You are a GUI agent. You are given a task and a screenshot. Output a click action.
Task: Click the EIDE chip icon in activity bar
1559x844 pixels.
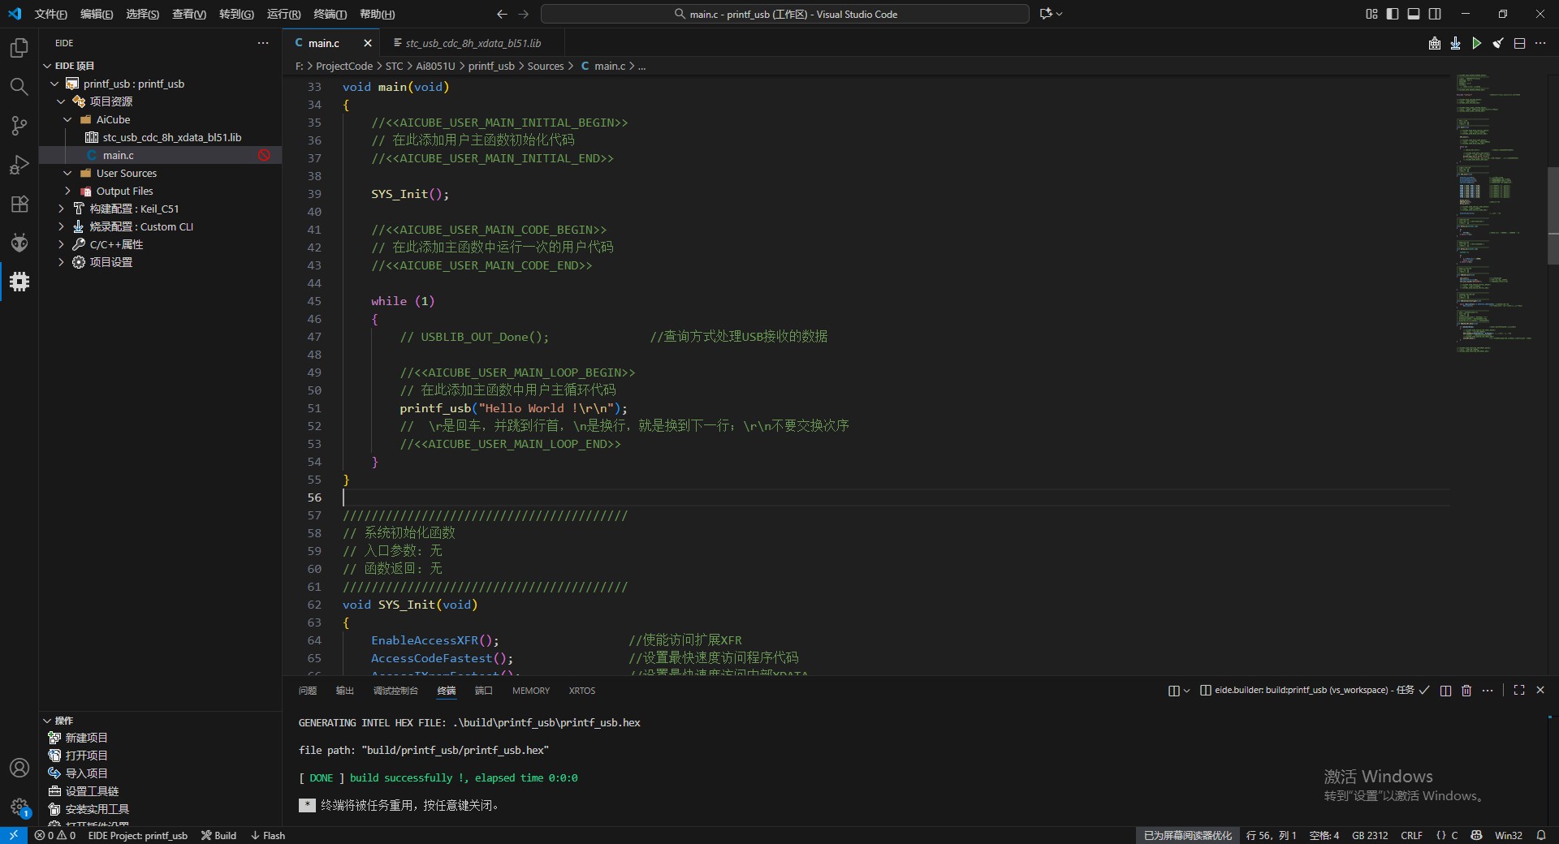point(19,282)
